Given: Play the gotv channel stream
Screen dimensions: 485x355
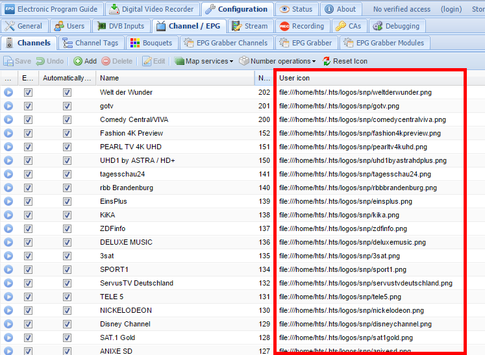Looking at the screenshot, I should pyautogui.click(x=8, y=106).
